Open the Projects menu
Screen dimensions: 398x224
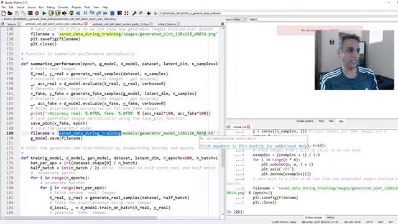(x=76, y=7)
